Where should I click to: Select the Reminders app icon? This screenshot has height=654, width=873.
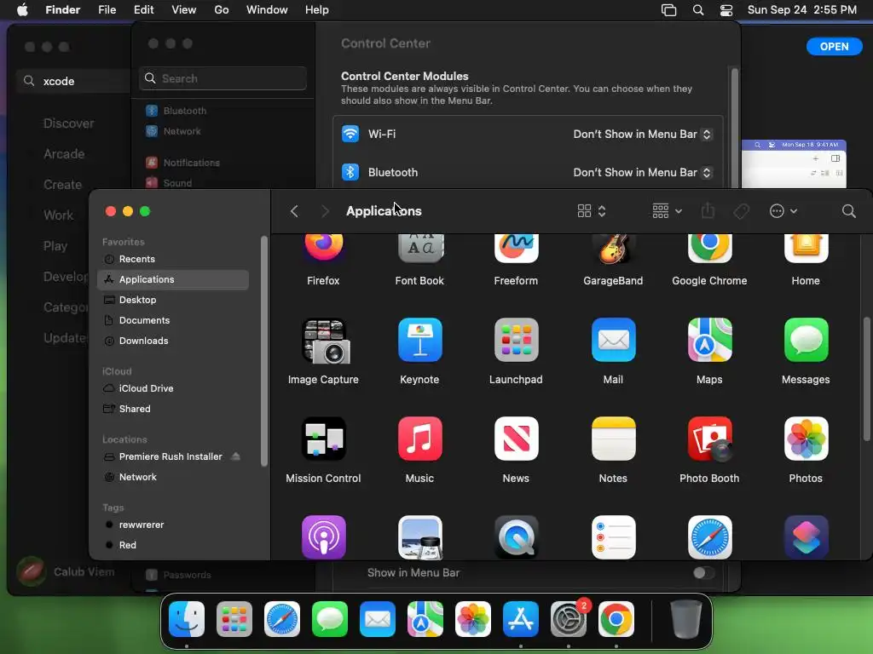click(613, 537)
